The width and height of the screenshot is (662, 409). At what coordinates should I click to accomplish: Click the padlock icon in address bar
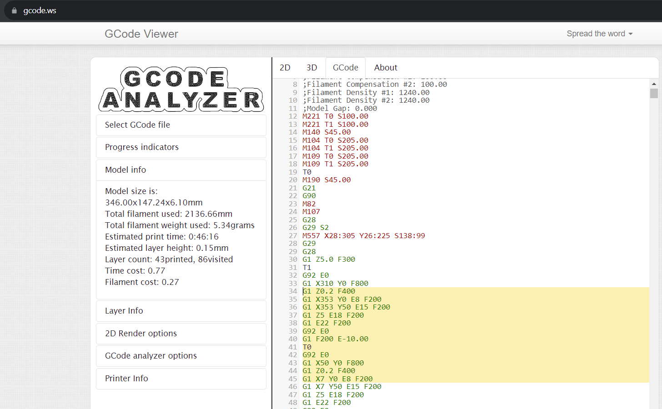(14, 10)
